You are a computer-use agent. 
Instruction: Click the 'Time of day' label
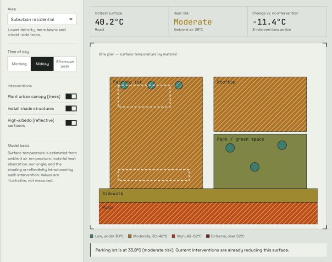coord(18,52)
